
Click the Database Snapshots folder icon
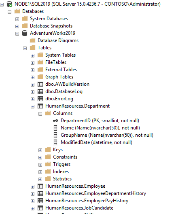click(25, 25)
